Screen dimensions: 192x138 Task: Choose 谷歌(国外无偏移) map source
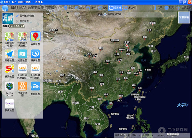tap(22, 39)
